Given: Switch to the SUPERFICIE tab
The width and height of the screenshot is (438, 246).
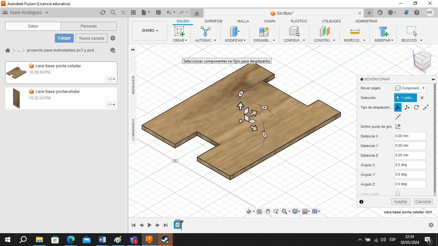Looking at the screenshot, I should pyautogui.click(x=213, y=21).
